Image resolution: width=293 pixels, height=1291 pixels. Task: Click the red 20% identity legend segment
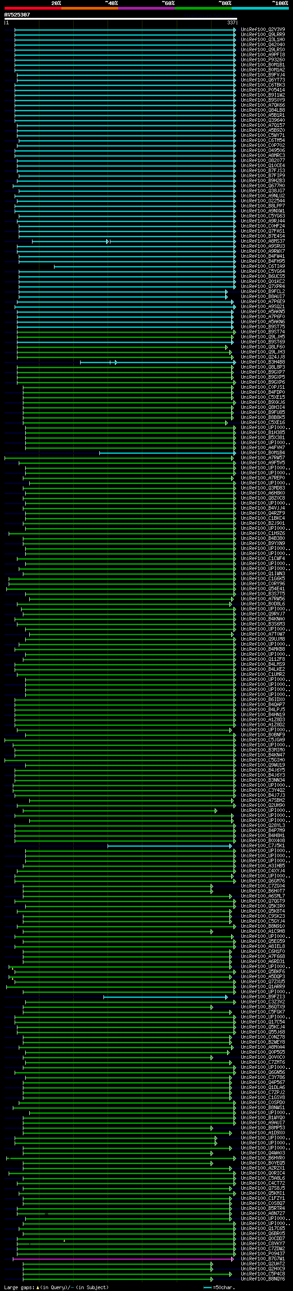click(x=33, y=8)
